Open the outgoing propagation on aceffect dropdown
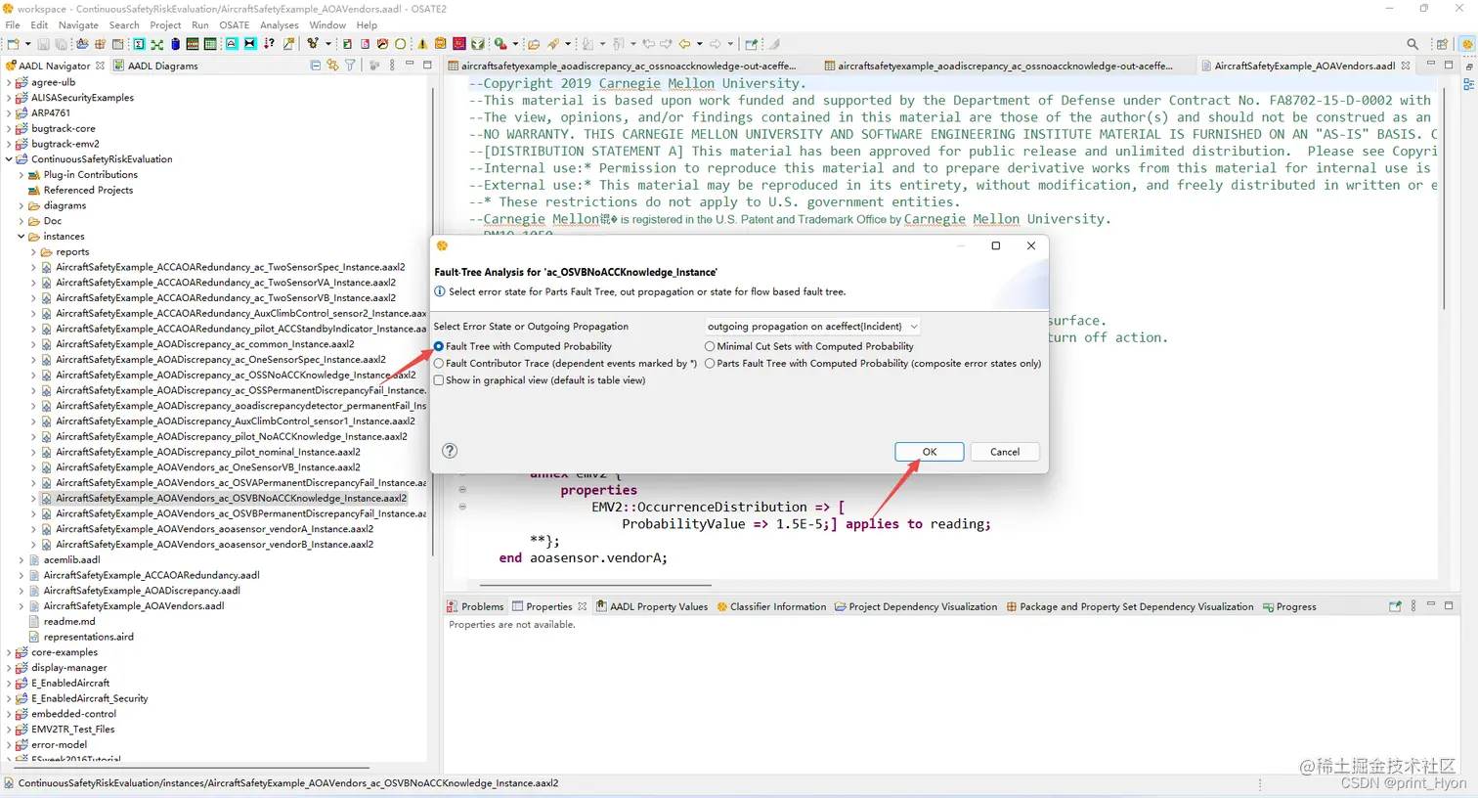The width and height of the screenshot is (1478, 798). pos(811,327)
